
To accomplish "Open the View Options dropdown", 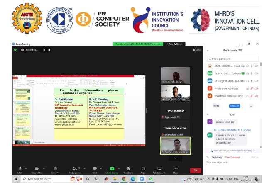I will pos(176,44).
